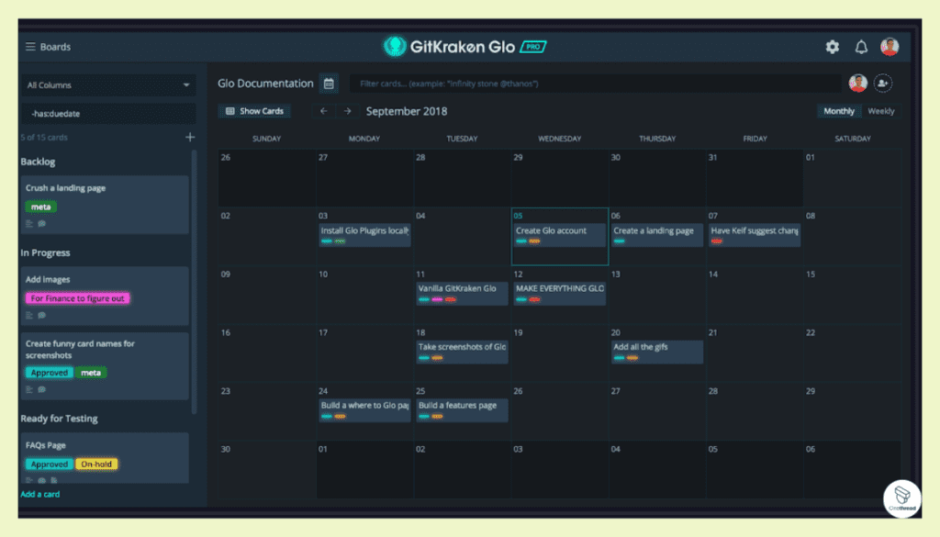
Task: Click the green meta label on Crush a landing page
Action: pos(40,207)
